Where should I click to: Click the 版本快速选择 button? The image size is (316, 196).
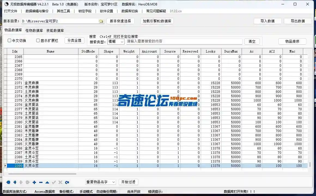click(x=120, y=21)
